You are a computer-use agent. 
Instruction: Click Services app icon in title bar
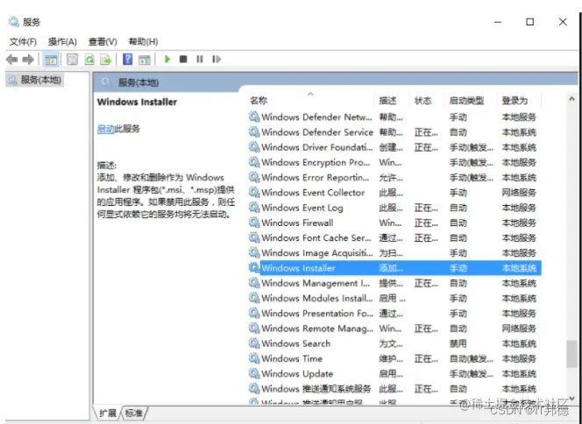(13, 22)
